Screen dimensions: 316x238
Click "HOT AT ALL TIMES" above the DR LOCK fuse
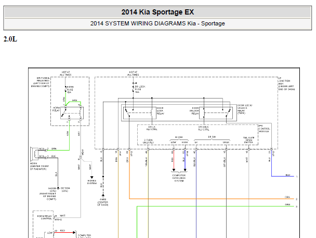coord(133,73)
